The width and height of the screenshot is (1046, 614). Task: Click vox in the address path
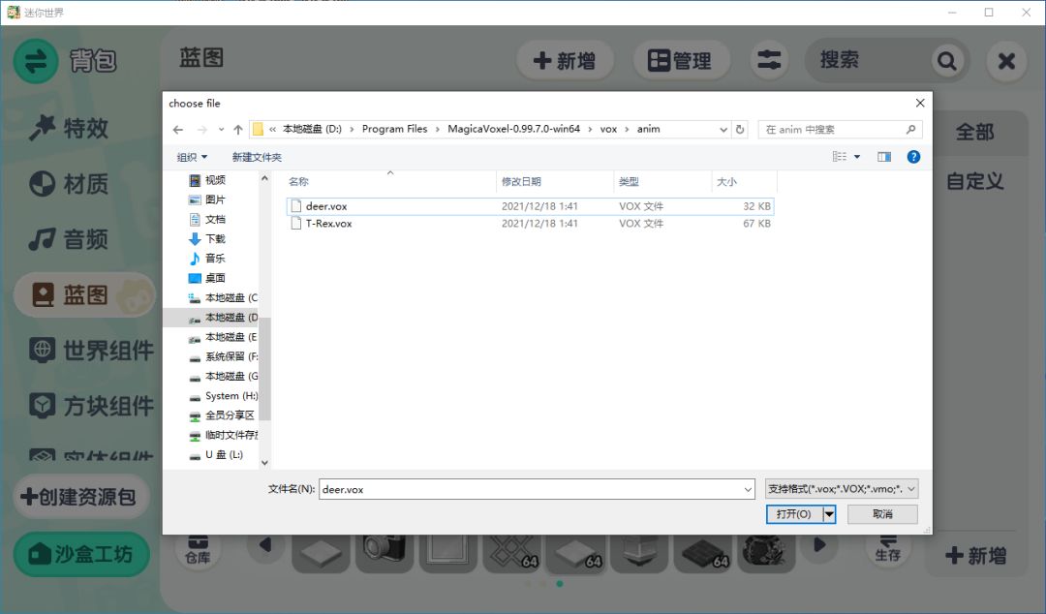pos(608,130)
